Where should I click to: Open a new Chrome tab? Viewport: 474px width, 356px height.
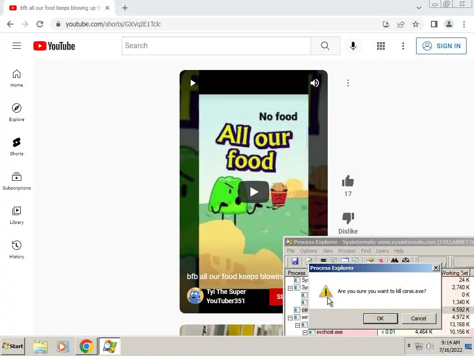pos(125,8)
